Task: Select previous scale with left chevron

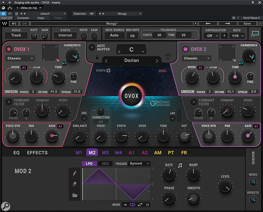Action: click(106, 61)
